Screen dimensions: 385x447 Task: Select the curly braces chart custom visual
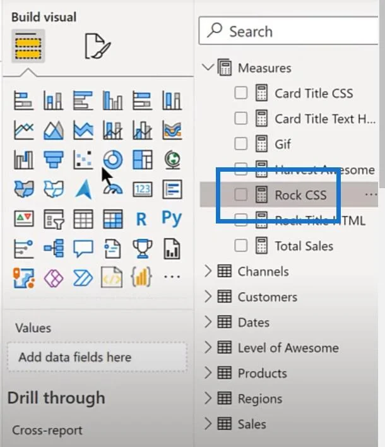(141, 277)
